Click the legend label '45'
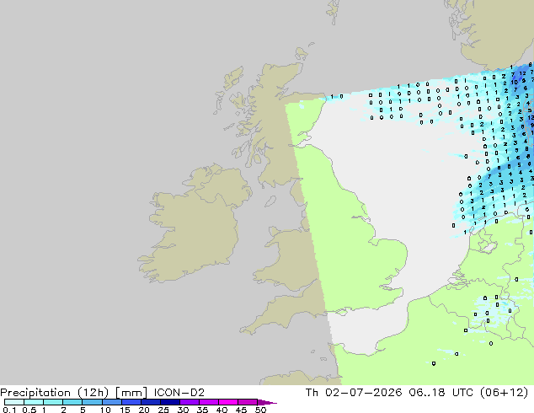Image resolution: width=534 pixels, height=413 pixels. click(241, 410)
